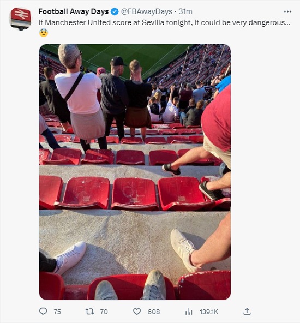Click the tweet text about Manchester United
Image resolution: width=300 pixels, height=323 pixels.
click(164, 22)
